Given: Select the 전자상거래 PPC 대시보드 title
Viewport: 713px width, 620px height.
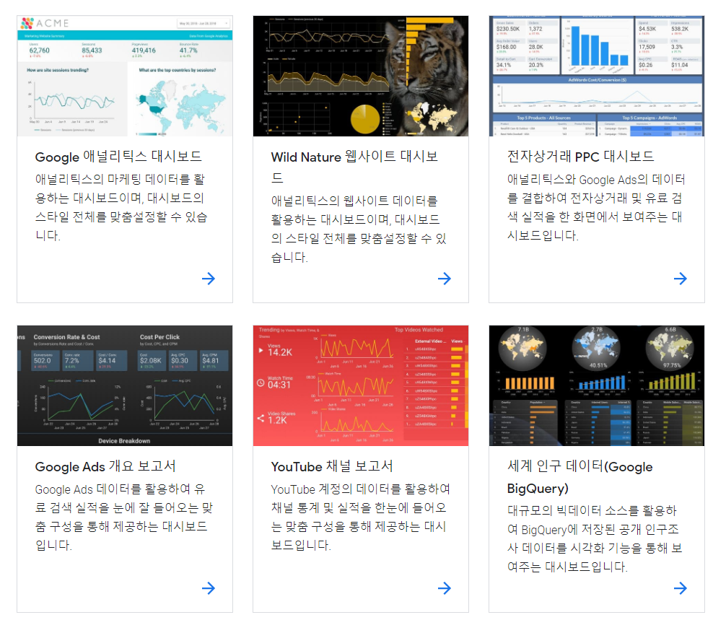Looking at the screenshot, I should point(581,157).
